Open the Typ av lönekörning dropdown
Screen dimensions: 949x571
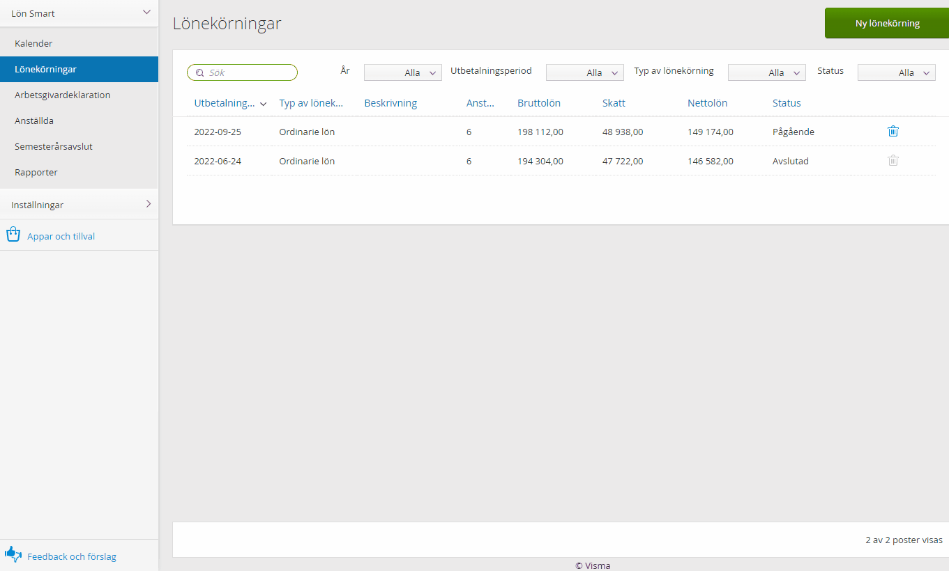pyautogui.click(x=766, y=72)
